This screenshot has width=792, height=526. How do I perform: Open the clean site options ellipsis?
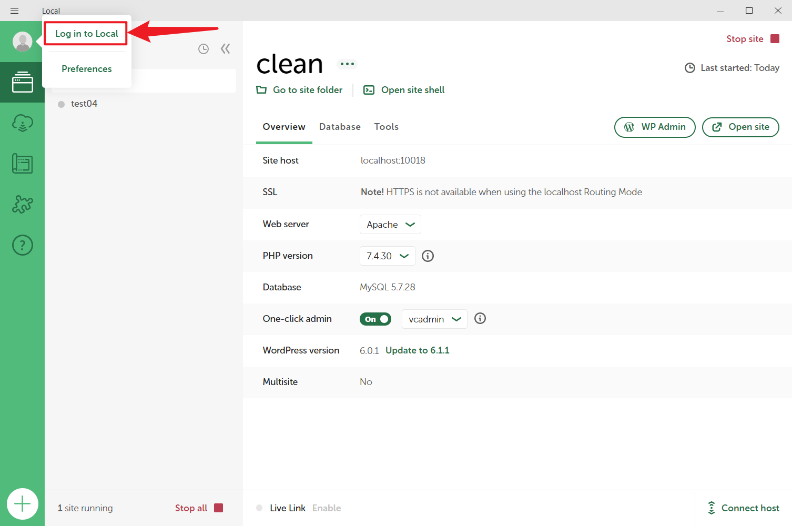347,64
